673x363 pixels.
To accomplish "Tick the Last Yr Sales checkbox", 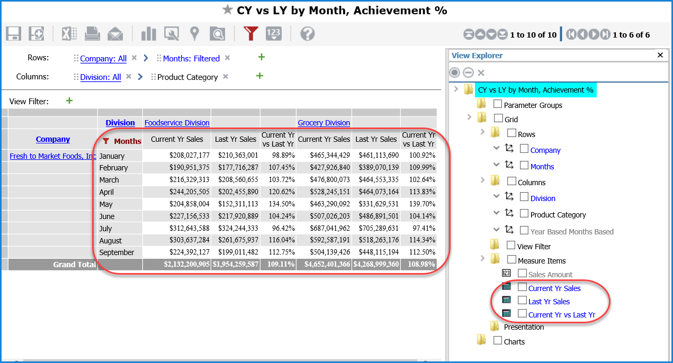I will pyautogui.click(x=523, y=301).
